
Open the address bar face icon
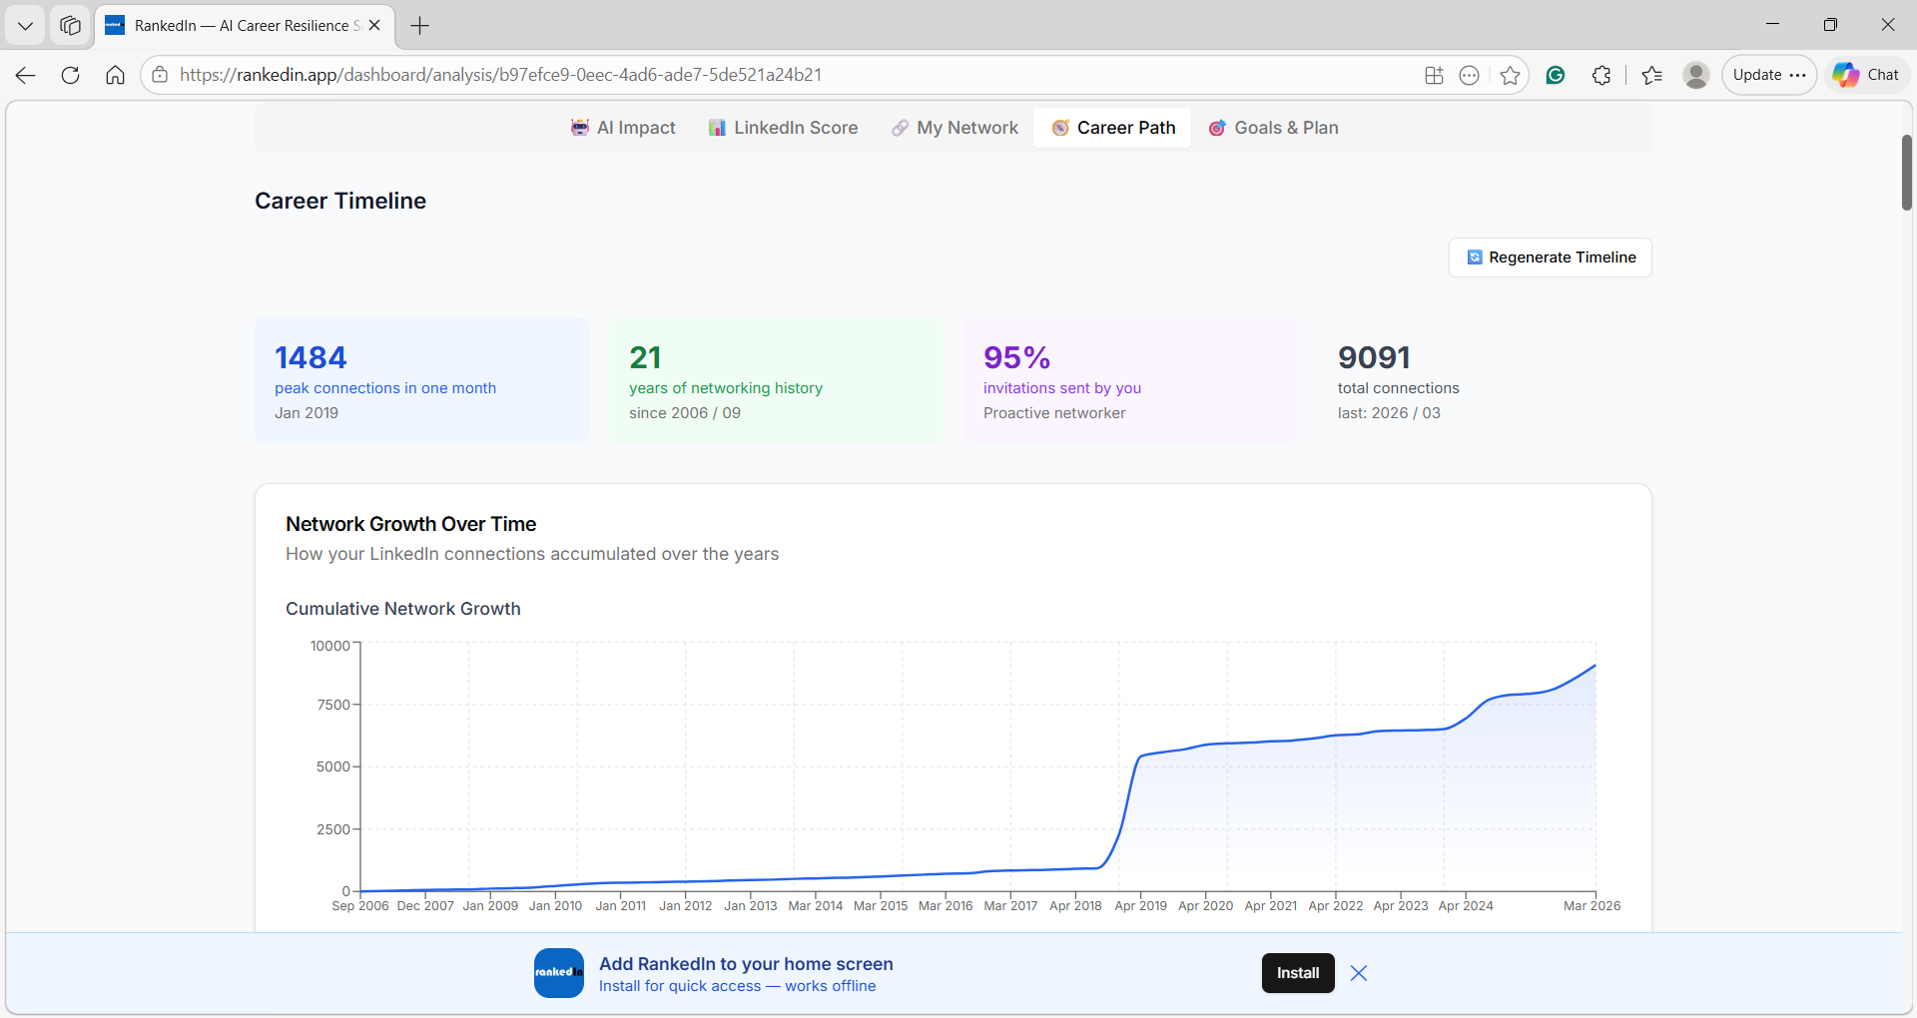1469,75
